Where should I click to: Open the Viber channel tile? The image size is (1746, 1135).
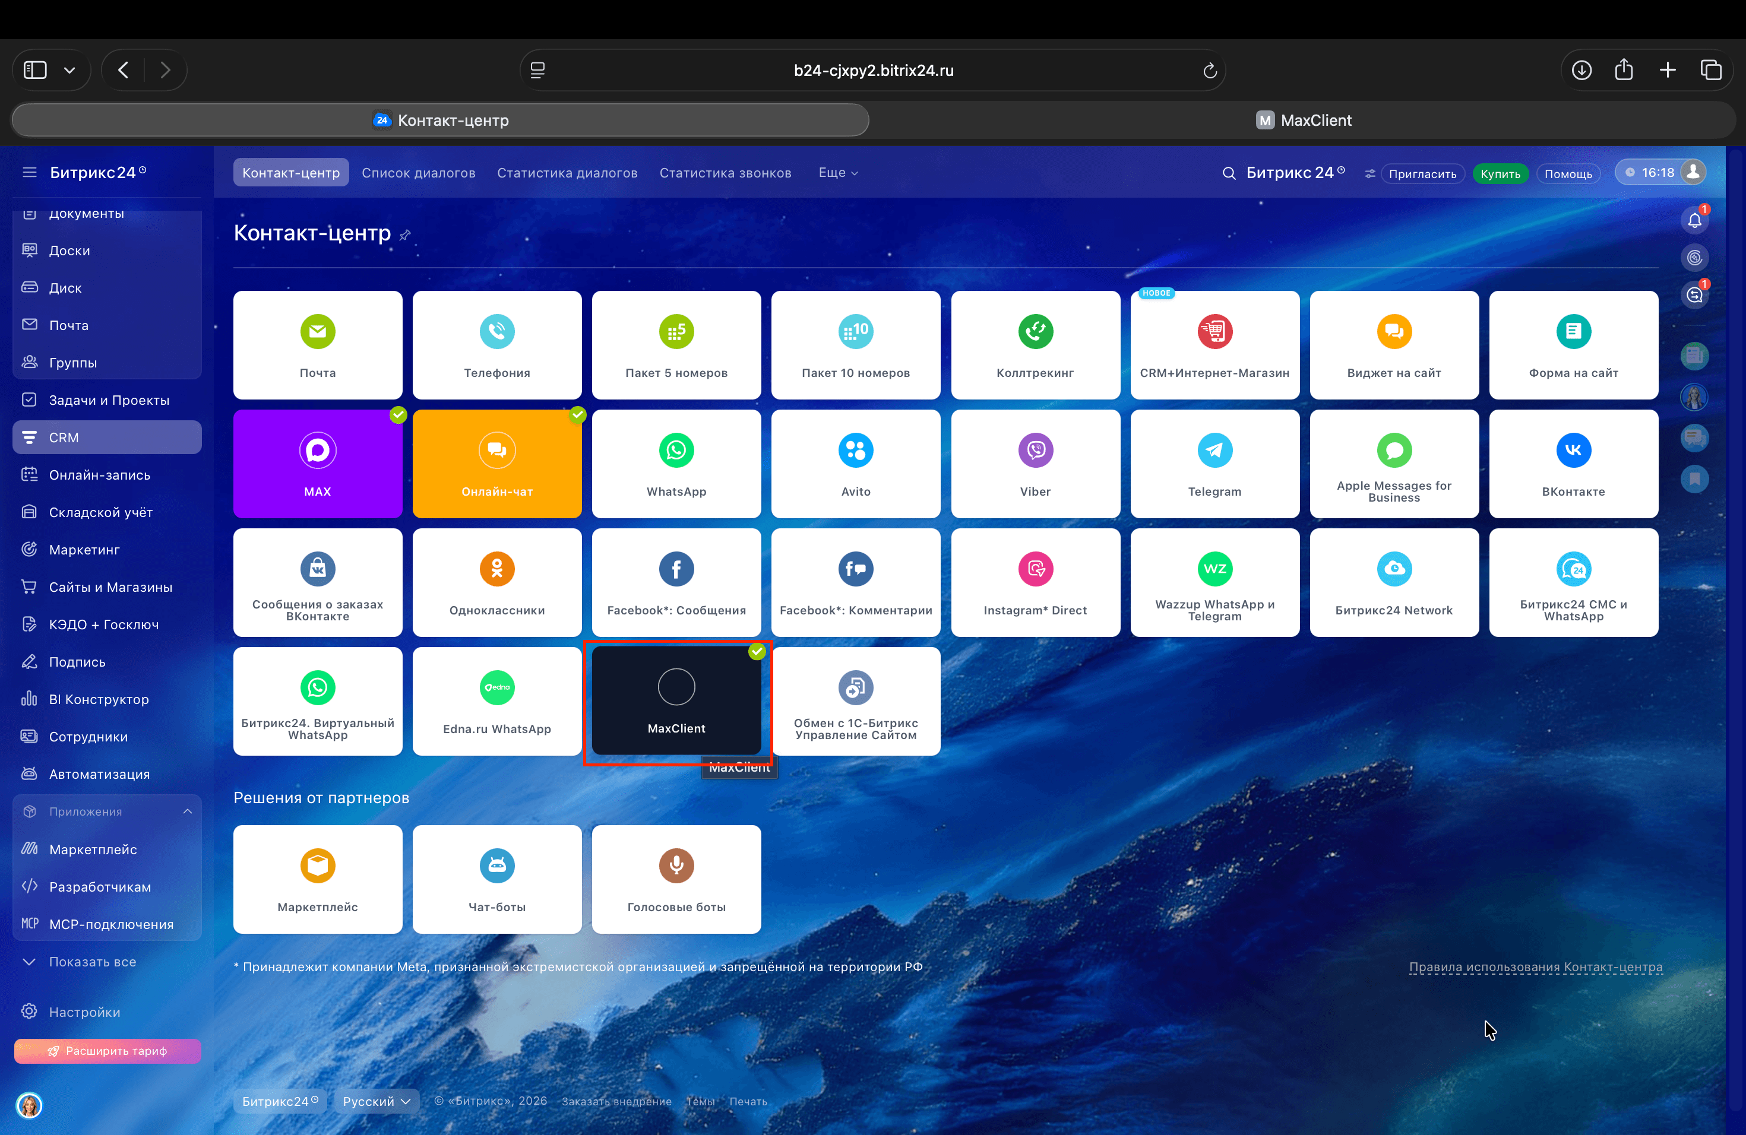tap(1035, 464)
